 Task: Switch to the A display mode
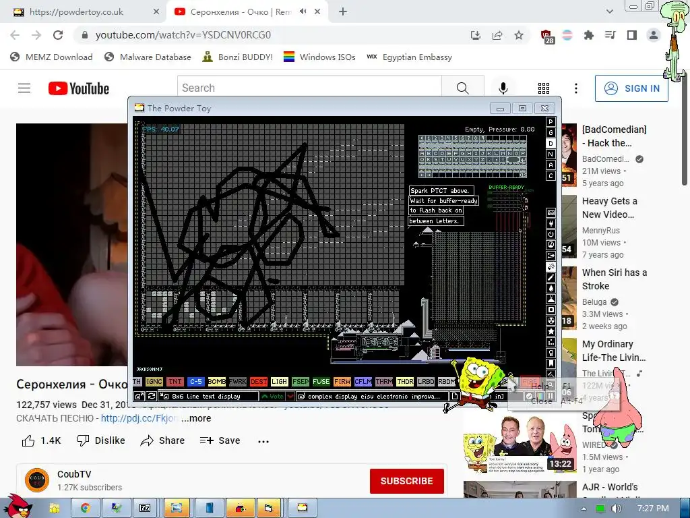551,165
